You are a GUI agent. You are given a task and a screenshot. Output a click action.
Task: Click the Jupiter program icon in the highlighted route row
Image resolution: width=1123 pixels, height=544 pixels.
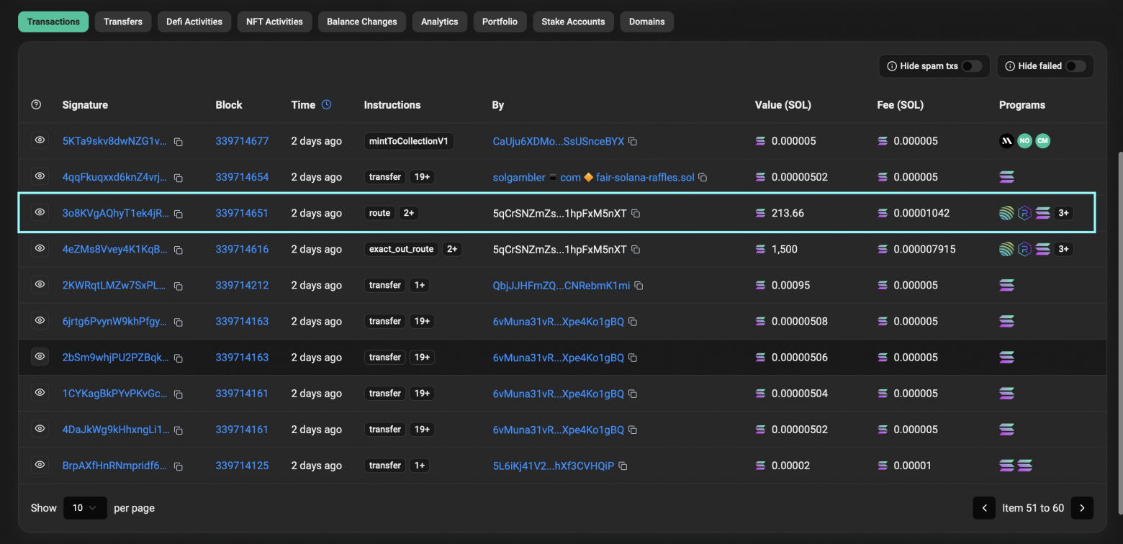[x=1006, y=212]
